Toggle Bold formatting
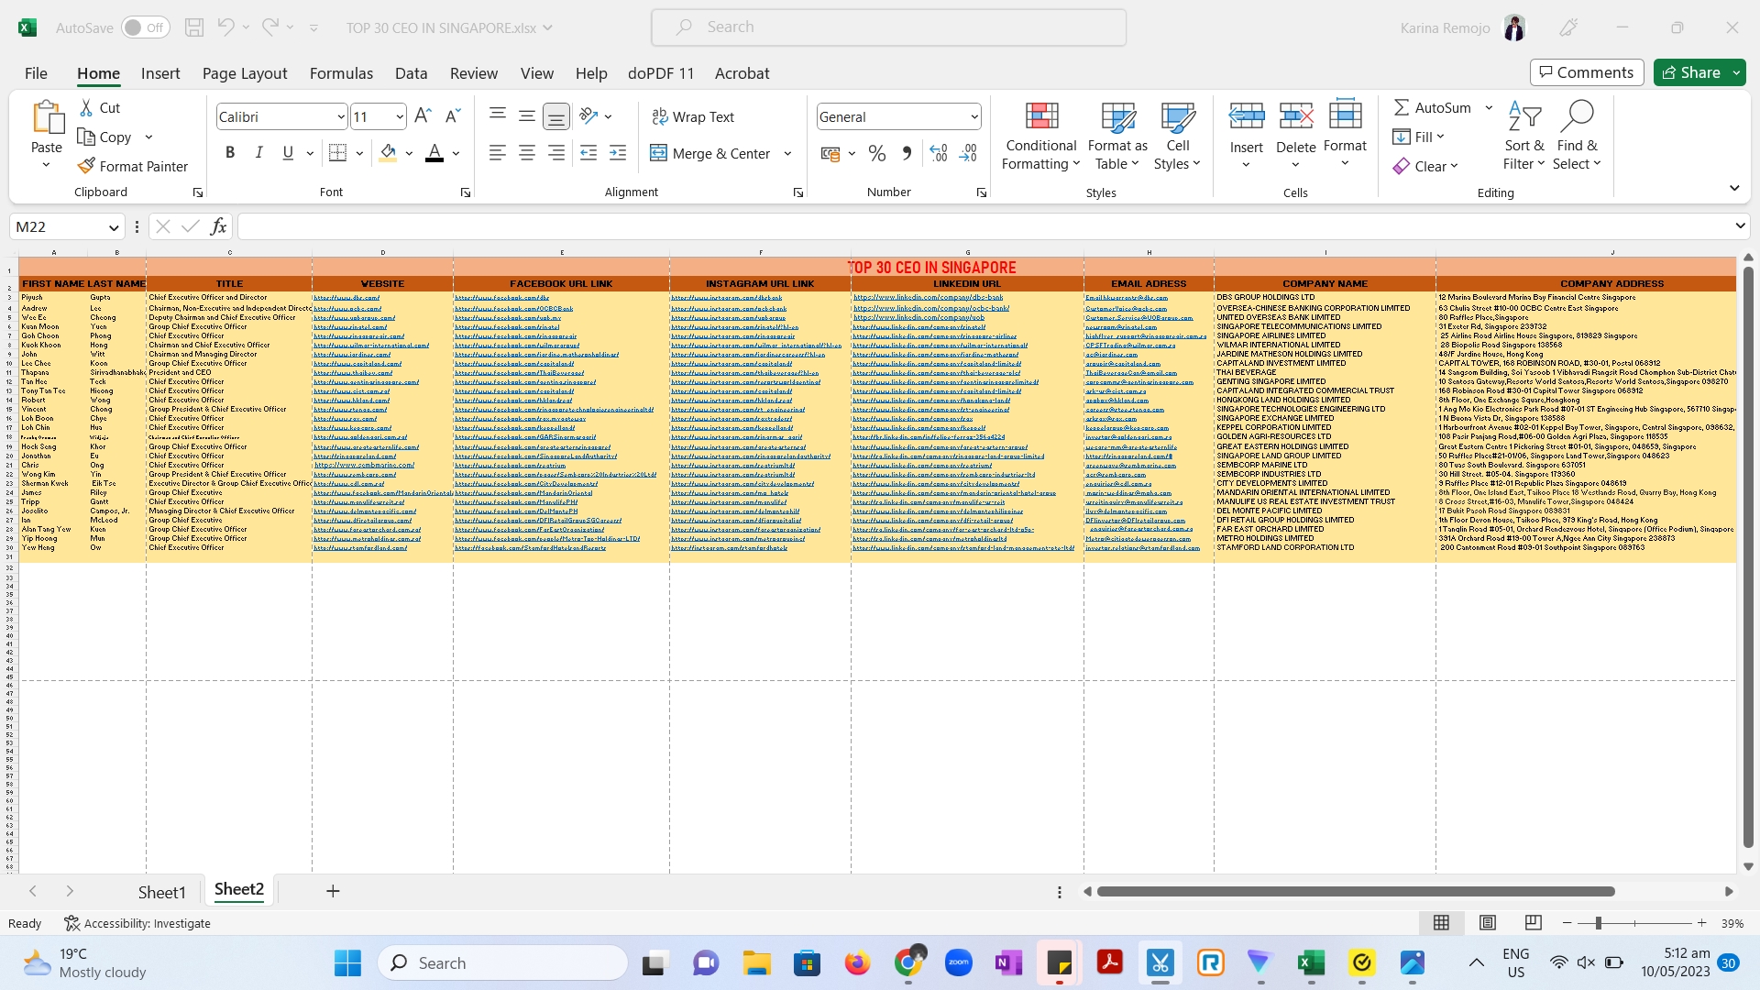This screenshot has height=990, width=1760. click(x=230, y=153)
